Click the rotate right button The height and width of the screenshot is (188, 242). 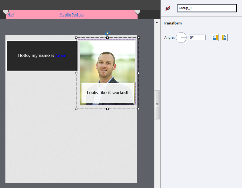click(215, 37)
